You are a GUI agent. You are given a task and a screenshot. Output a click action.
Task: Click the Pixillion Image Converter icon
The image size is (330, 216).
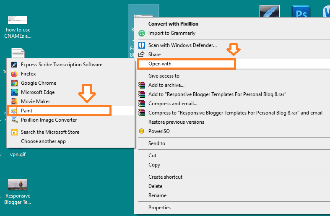(x=14, y=120)
